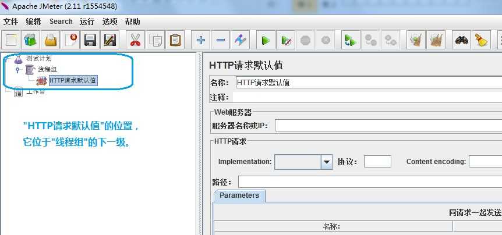Screen dimensions: 502x235
Task: Click the Cut scissors icon
Action: click(136, 40)
